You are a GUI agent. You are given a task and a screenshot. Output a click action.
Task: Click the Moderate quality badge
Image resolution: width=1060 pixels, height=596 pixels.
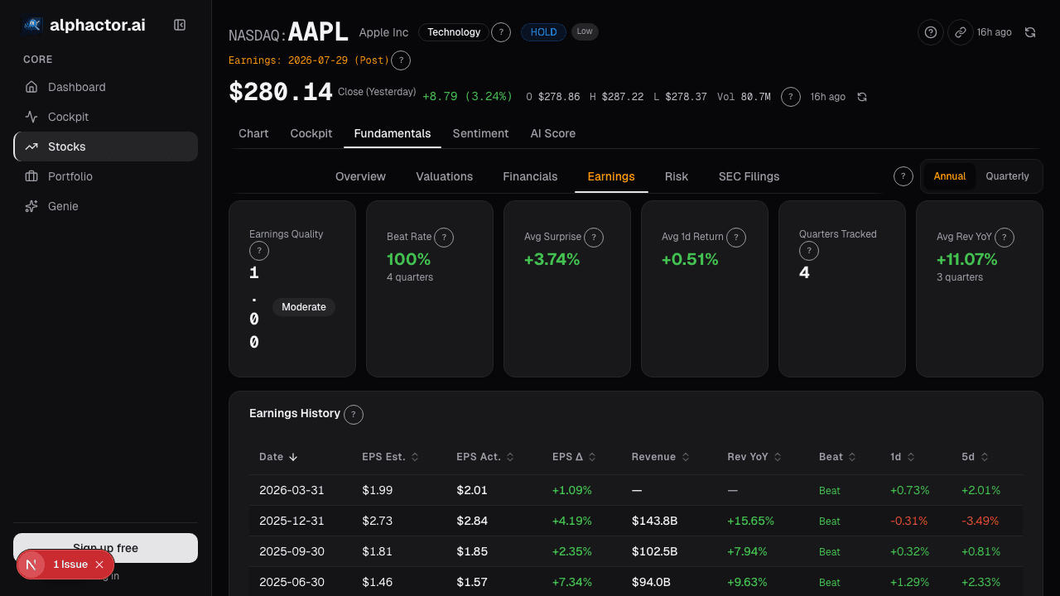point(304,307)
